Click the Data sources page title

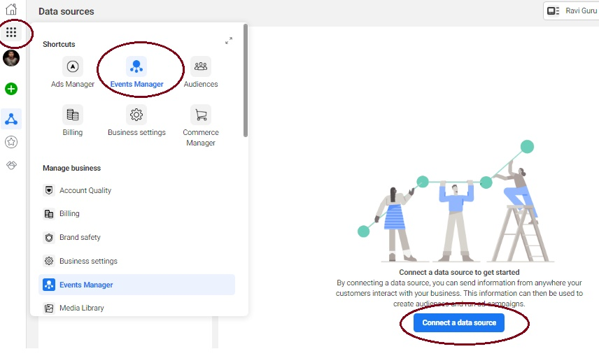point(66,11)
